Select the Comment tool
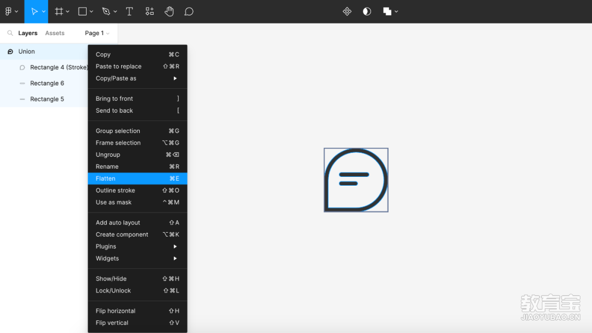The image size is (592, 333). click(x=189, y=12)
